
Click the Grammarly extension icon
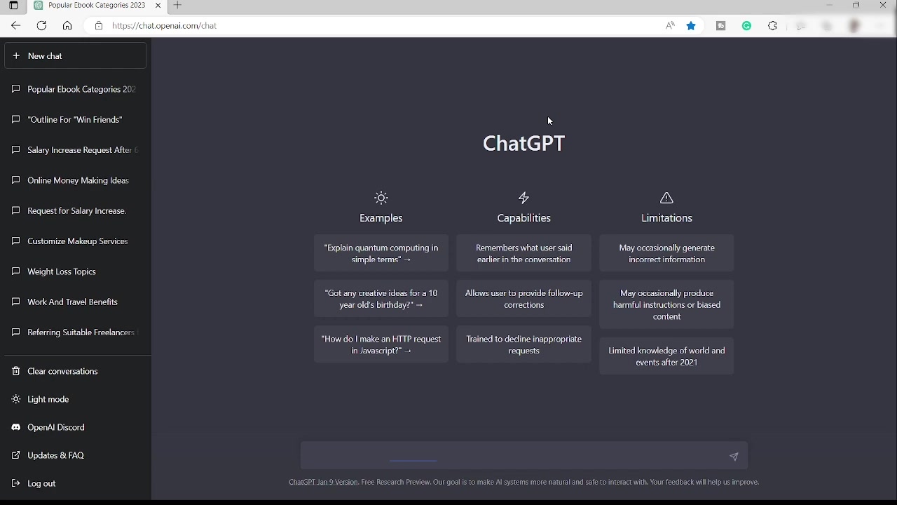[x=747, y=26]
